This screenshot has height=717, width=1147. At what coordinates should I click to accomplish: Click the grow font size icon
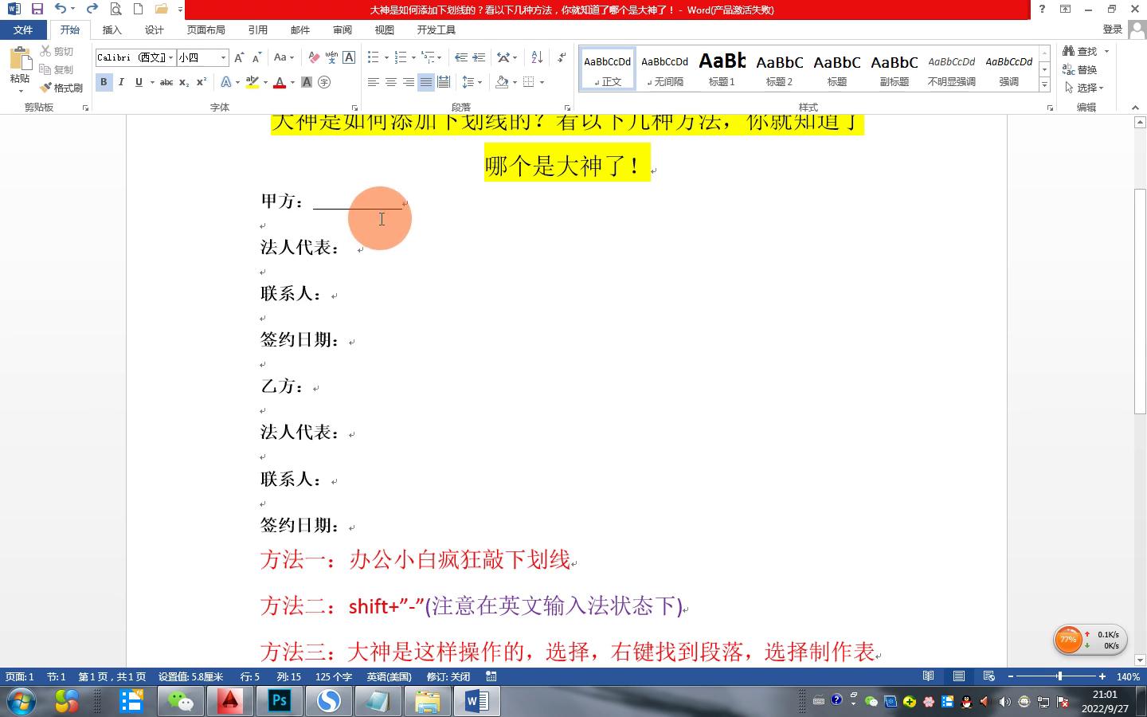click(x=239, y=57)
